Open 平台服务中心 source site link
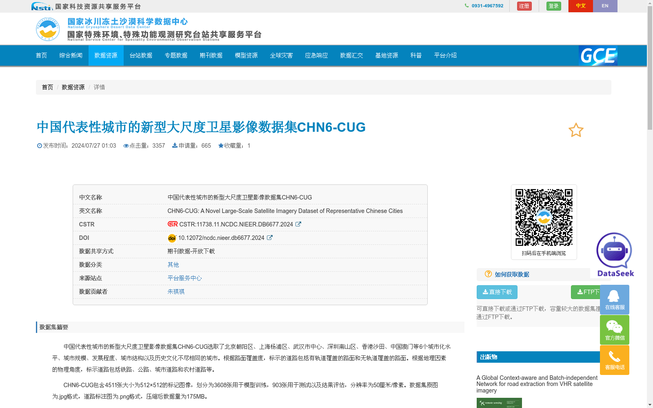Image resolution: width=653 pixels, height=408 pixels. click(184, 278)
